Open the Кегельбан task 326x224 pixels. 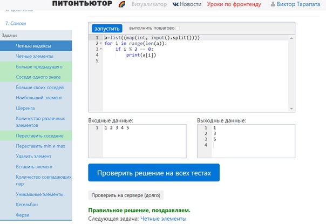coord(36,205)
